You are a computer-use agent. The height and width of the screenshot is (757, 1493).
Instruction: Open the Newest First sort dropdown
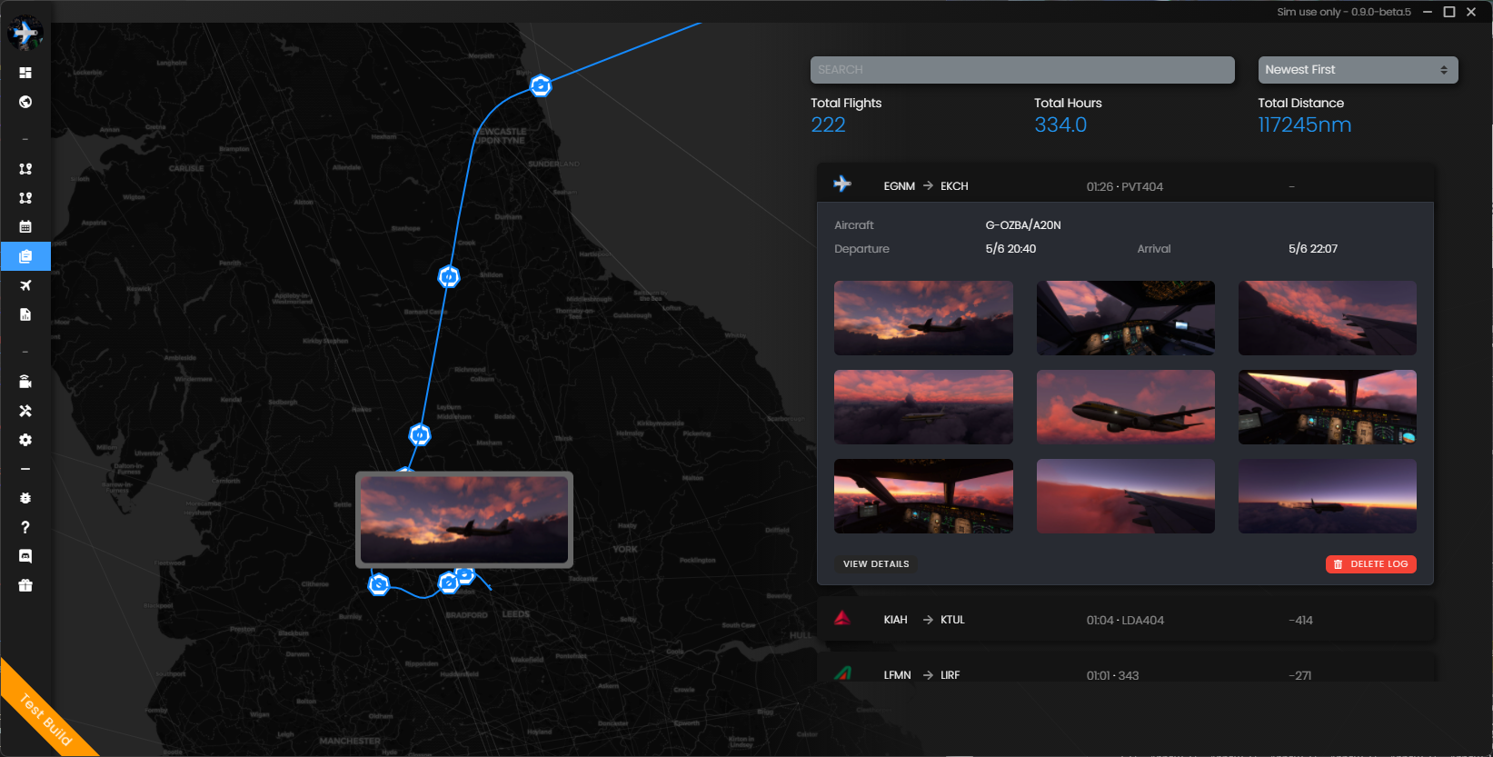point(1358,70)
